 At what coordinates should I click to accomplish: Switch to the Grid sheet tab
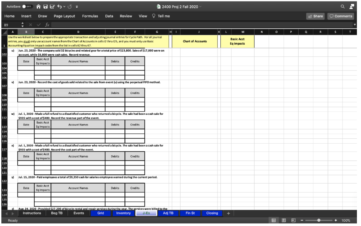[101, 213]
